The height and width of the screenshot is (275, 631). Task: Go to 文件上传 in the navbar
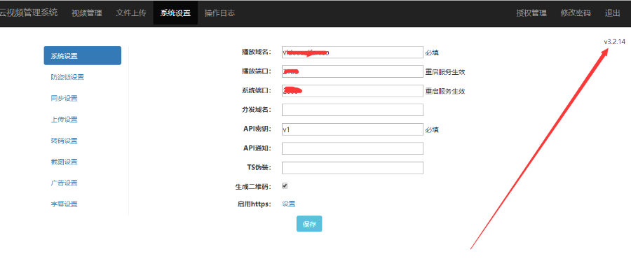(x=131, y=13)
